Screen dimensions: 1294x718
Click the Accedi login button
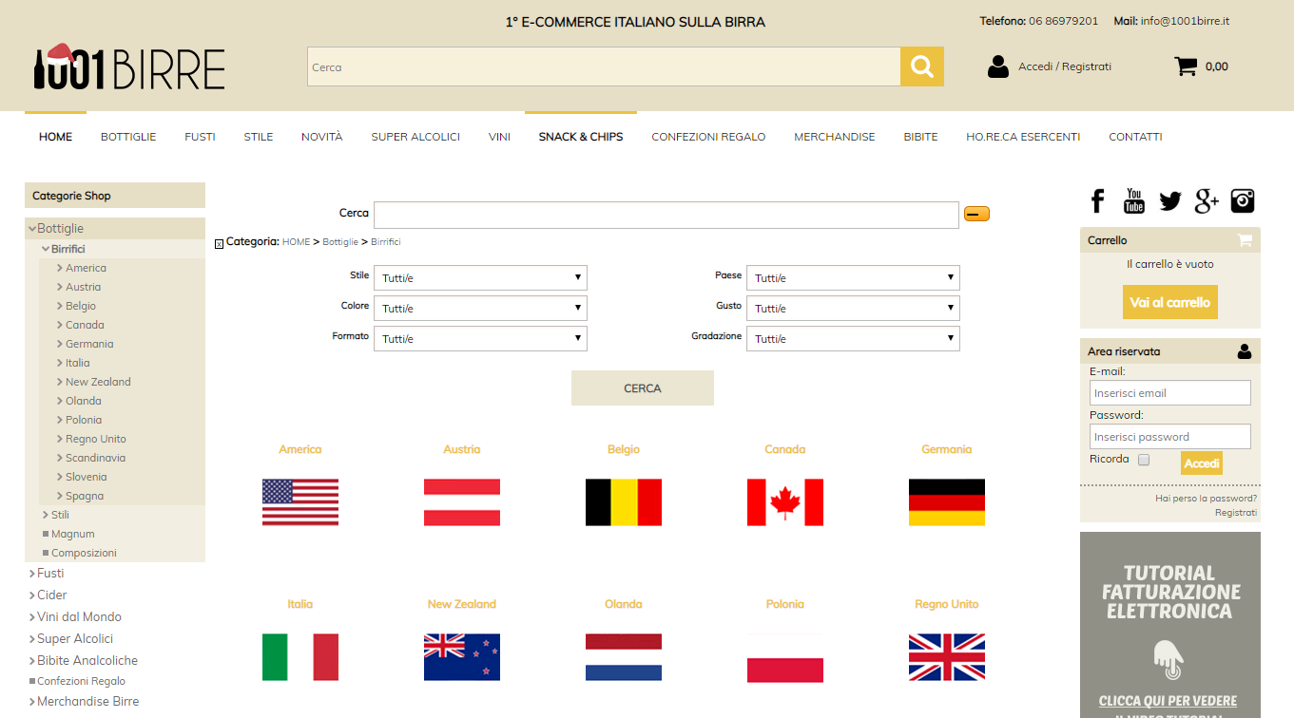[1202, 463]
